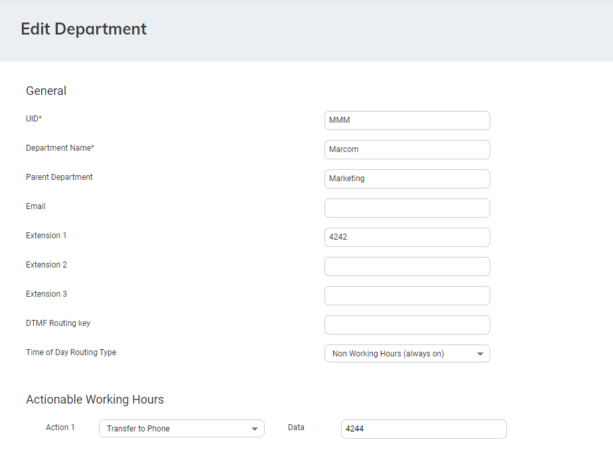613x456 pixels.
Task: Expand the Action 1 'Transfer to Phone' dropdown
Action: coord(181,429)
